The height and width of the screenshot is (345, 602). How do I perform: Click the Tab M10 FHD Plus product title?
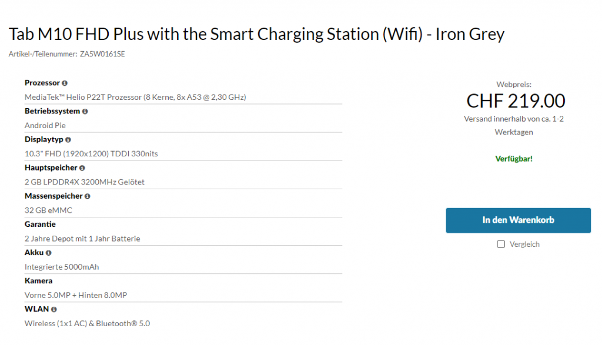coord(256,34)
